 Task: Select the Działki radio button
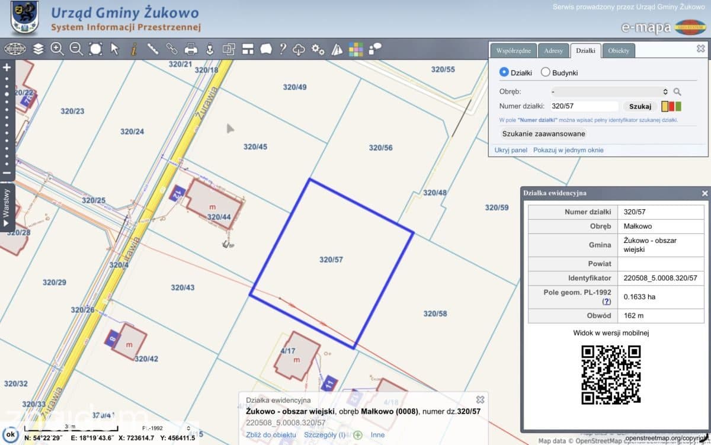pos(504,72)
